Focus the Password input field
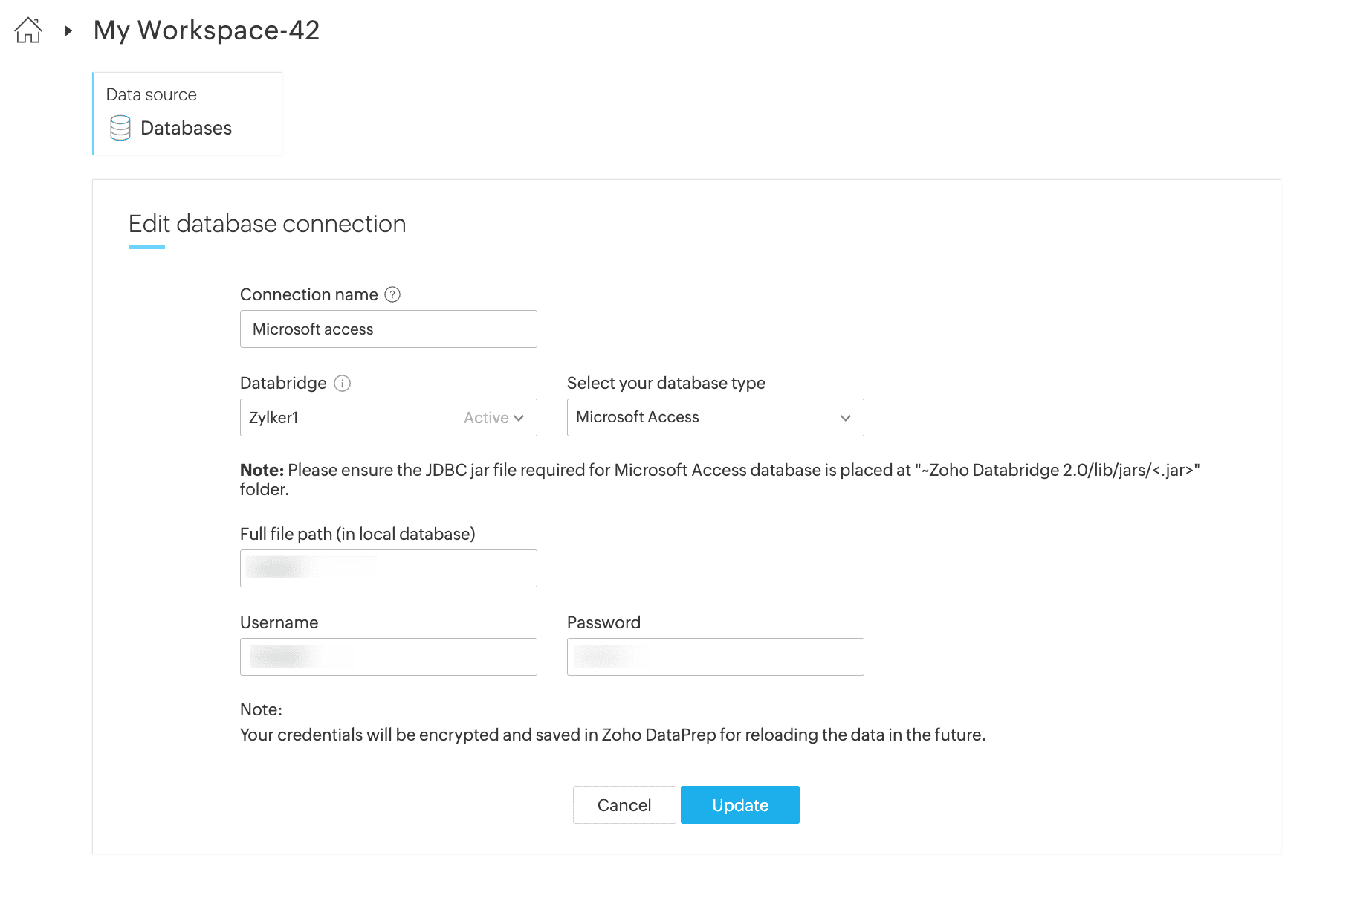The height and width of the screenshot is (916, 1366). [x=714, y=657]
